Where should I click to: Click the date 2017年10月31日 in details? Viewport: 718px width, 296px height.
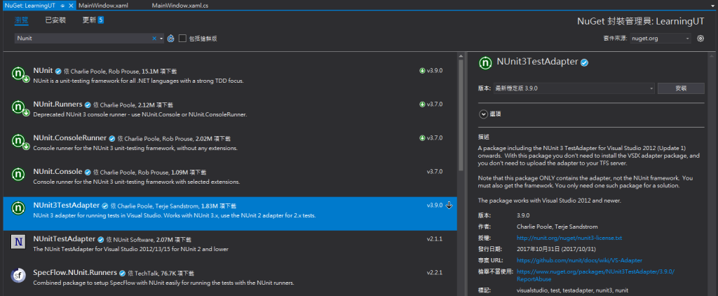(x=556, y=249)
